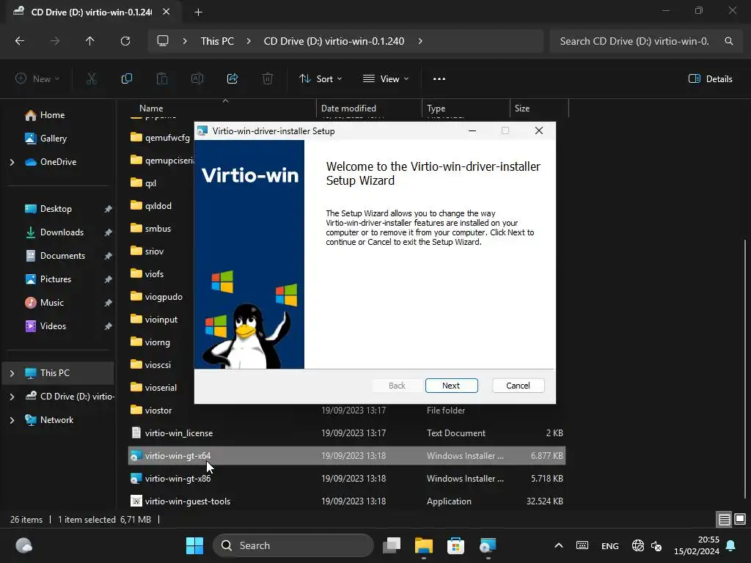The image size is (751, 563).
Task: Select the qxldod folder
Action: 158,206
